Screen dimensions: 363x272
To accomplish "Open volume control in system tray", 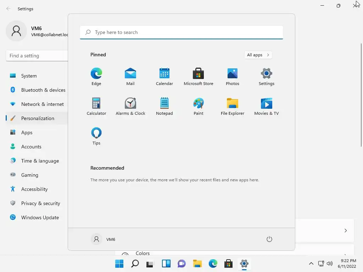I will tap(329, 263).
